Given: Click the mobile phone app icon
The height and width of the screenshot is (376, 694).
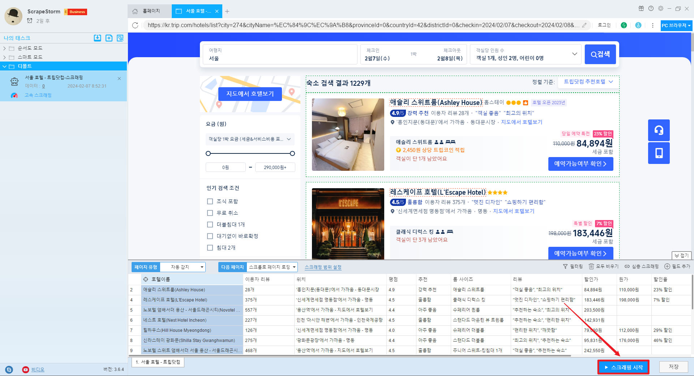Looking at the screenshot, I should [659, 153].
